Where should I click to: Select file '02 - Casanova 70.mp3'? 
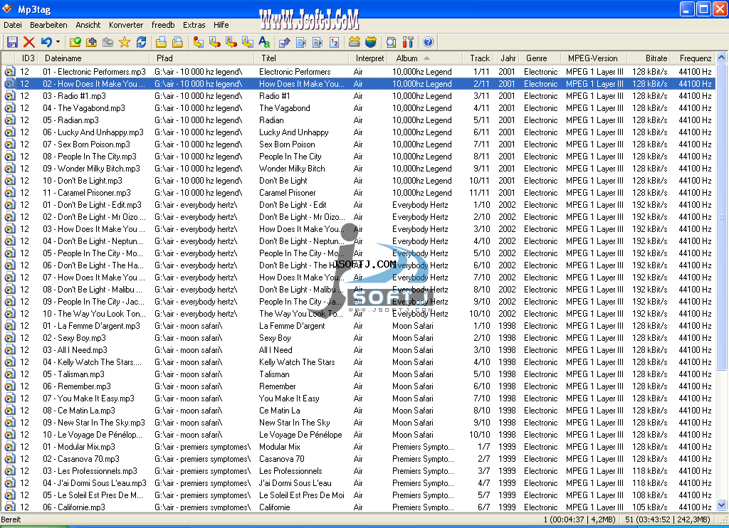click(x=81, y=459)
